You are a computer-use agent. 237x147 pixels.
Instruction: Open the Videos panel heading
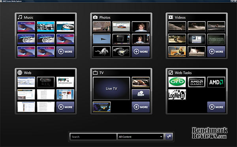click(180, 17)
